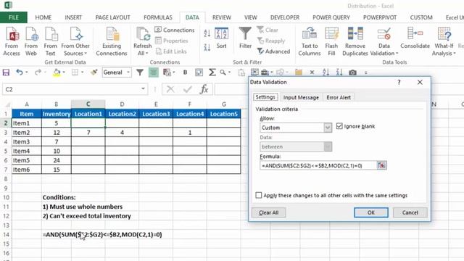
Task: Sort Z to A descending icon
Action: 207,47
